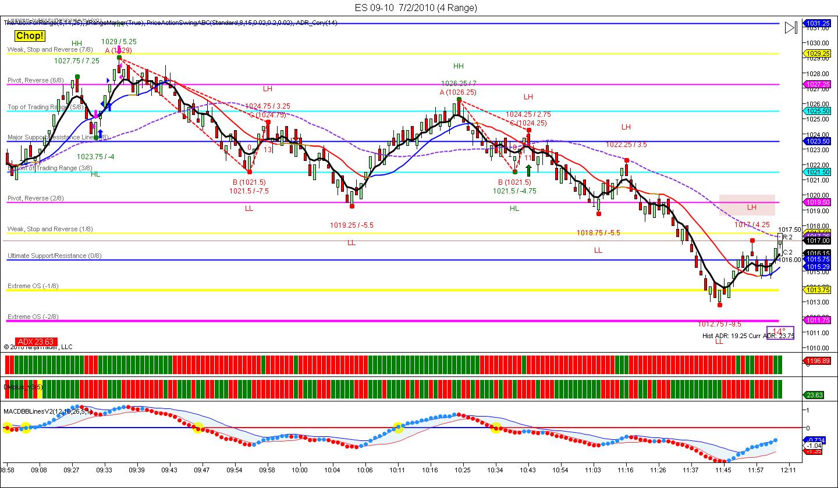Click the 1021.5 / -7.5 swing label

point(249,191)
